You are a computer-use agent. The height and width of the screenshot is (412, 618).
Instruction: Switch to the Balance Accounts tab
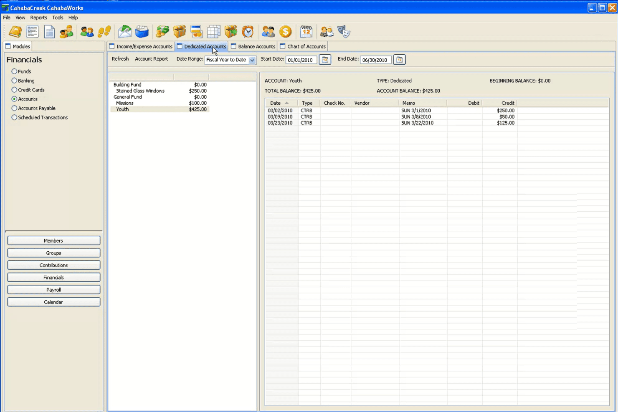(x=253, y=46)
